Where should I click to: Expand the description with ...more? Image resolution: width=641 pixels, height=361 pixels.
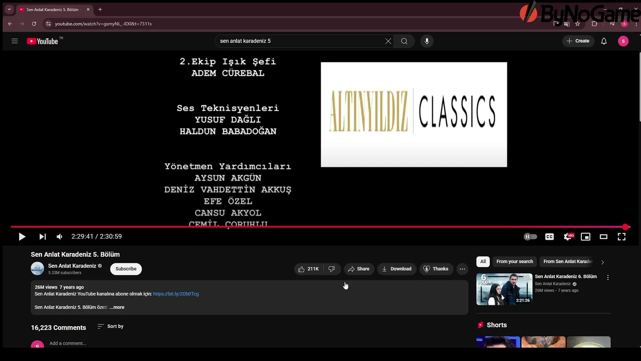pos(117,307)
